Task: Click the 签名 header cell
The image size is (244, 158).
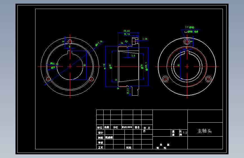Action: (x=137, y=127)
